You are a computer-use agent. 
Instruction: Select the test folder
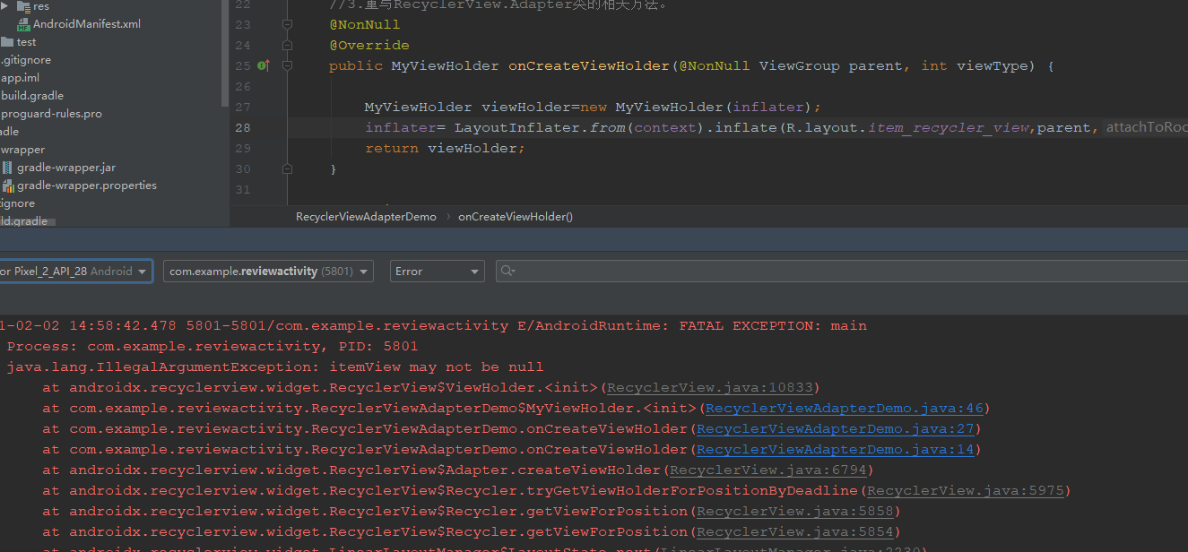pos(27,42)
